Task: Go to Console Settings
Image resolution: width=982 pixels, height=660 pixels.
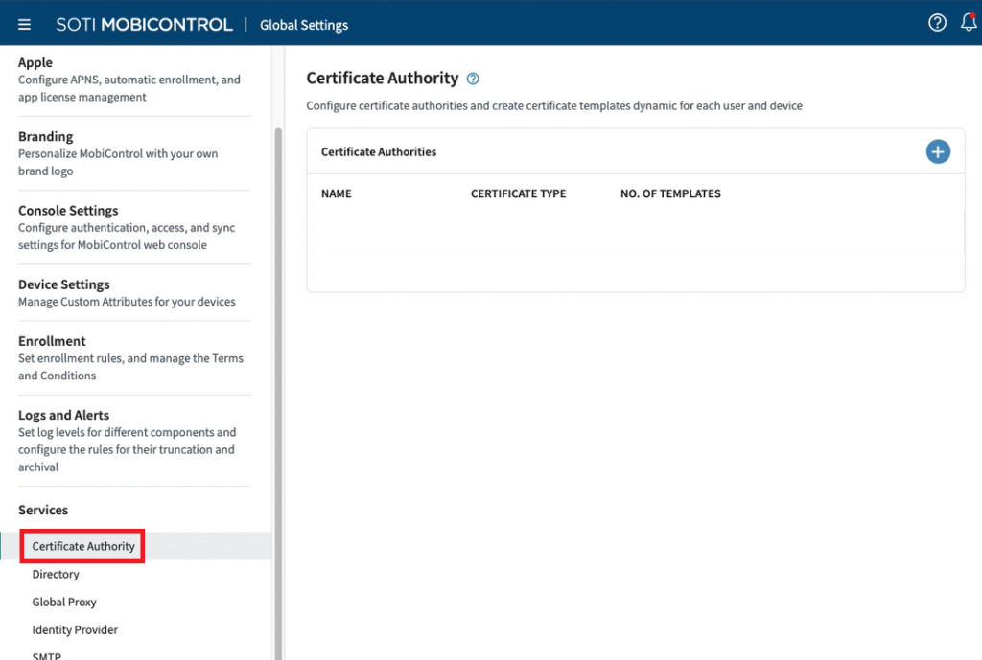Action: pyautogui.click(x=68, y=211)
